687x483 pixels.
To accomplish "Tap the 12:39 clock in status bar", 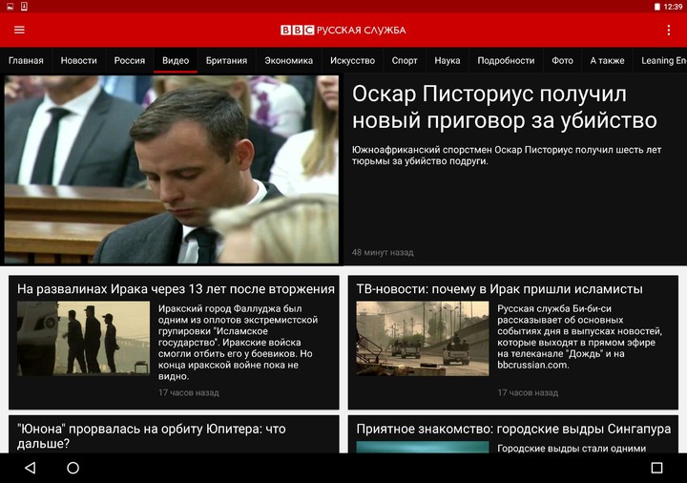I will (673, 7).
